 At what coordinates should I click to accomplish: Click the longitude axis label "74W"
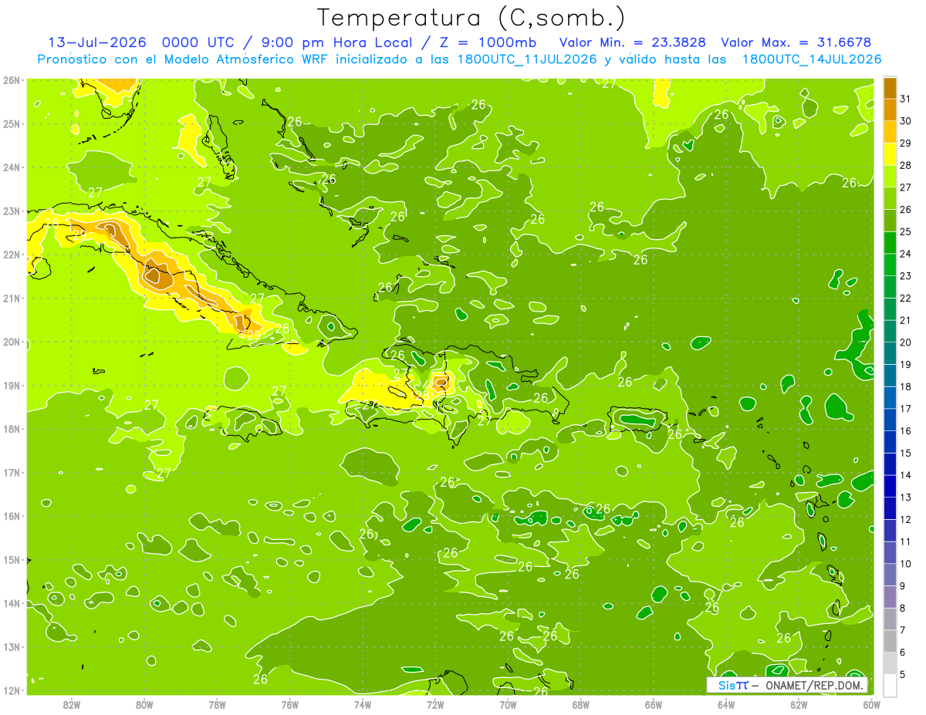363,703
